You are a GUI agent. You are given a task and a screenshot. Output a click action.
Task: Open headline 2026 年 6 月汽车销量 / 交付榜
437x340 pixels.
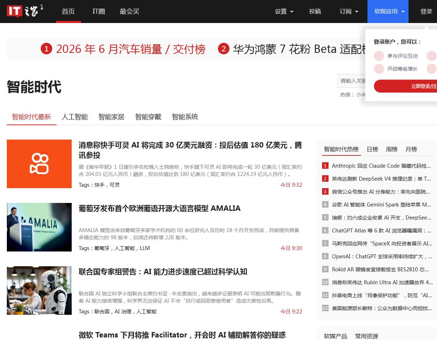point(131,49)
